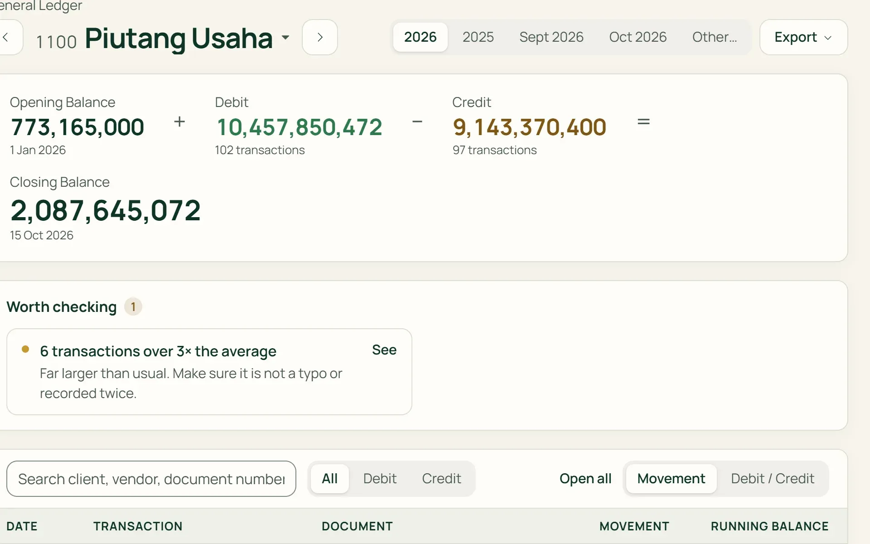Click the Worth checking count badge

click(133, 307)
